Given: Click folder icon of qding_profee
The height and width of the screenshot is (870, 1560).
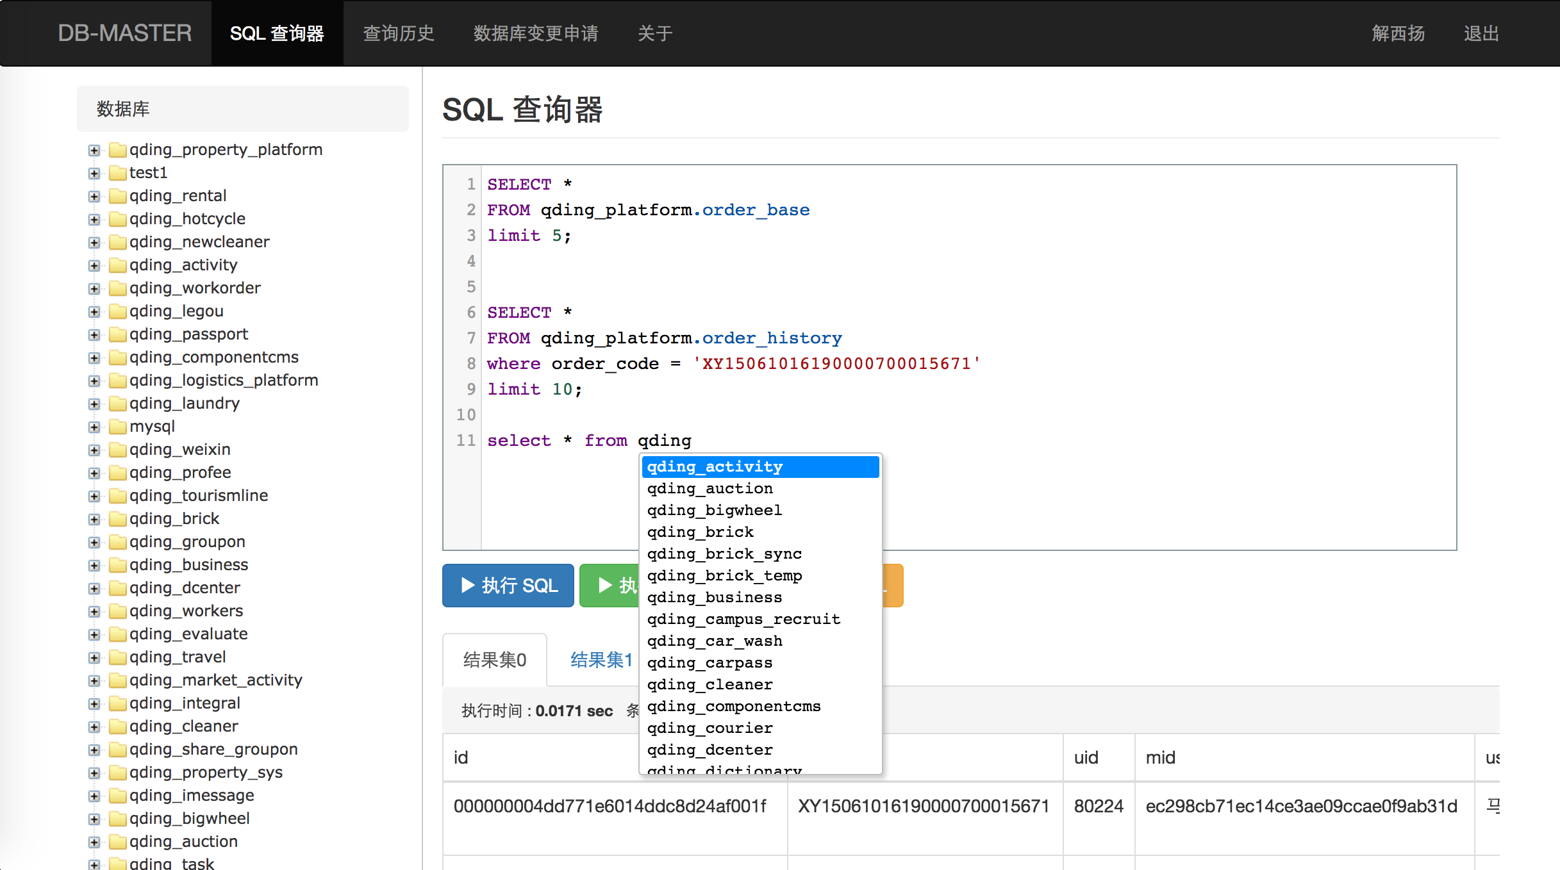Looking at the screenshot, I should coord(117,473).
